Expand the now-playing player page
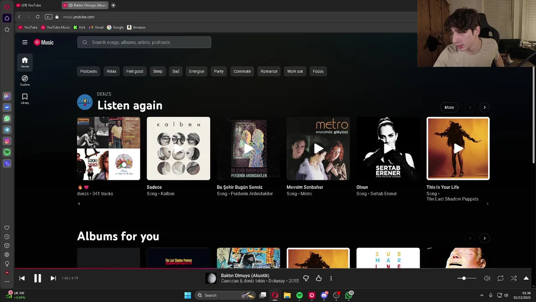Screen dimensions: 536x302 [x=526, y=278]
